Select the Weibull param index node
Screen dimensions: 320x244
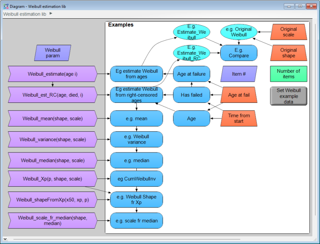point(53,53)
